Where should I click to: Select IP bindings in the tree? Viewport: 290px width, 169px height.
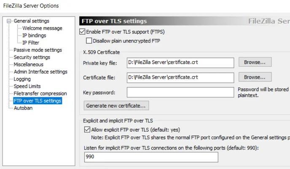(x=34, y=35)
